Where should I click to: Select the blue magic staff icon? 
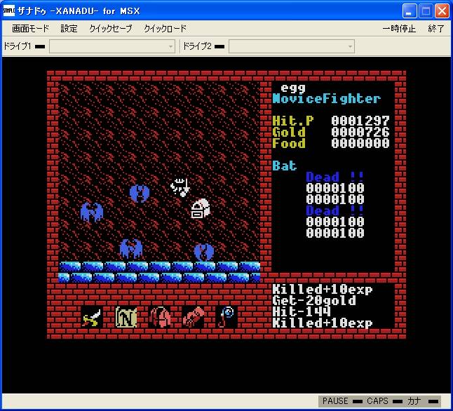(226, 317)
